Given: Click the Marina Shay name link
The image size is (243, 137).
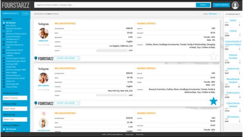Looking at the screenshot, I should [x=43, y=41].
